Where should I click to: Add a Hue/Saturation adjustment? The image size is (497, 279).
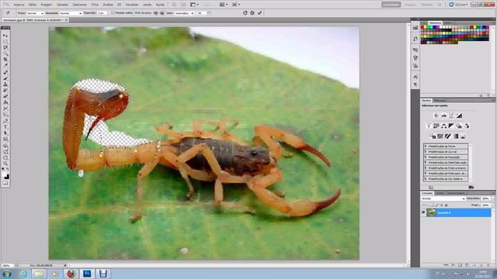click(436, 126)
